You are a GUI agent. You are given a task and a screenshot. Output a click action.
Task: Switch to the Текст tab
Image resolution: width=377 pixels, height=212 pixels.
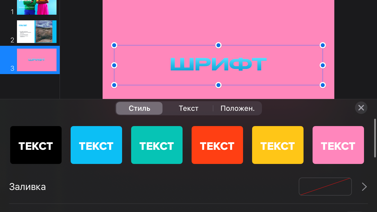[x=188, y=108]
